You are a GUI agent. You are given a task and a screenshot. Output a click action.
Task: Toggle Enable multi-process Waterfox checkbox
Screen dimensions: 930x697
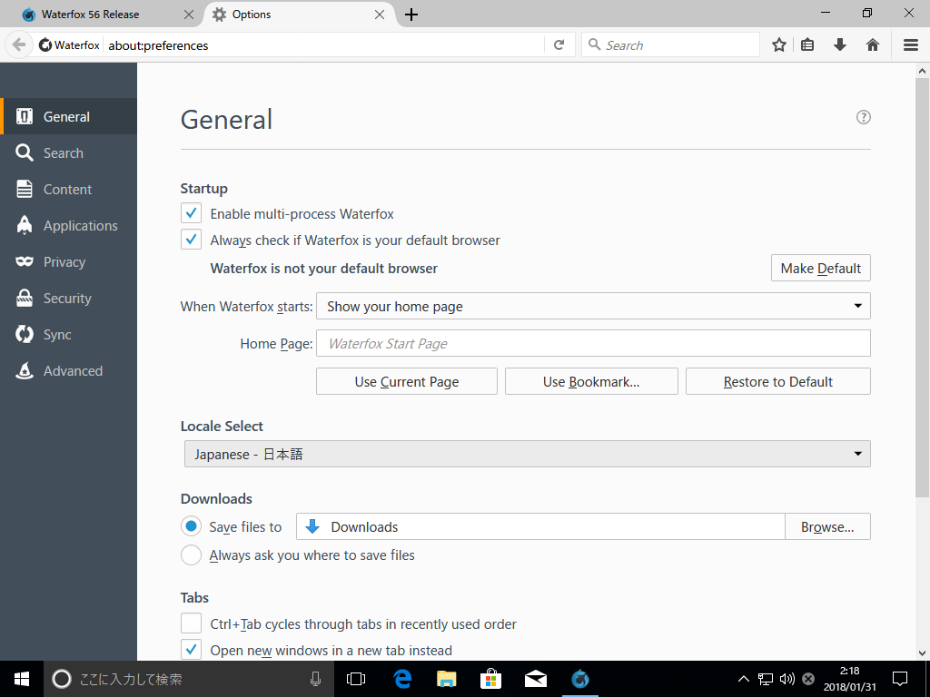click(191, 213)
